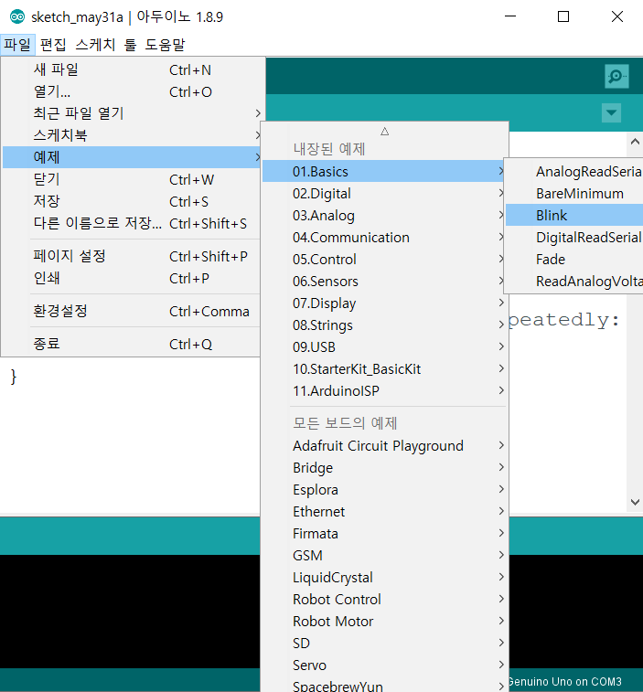The width and height of the screenshot is (643, 692).
Task: Expand the 01.Basics examples
Action: [x=384, y=171]
